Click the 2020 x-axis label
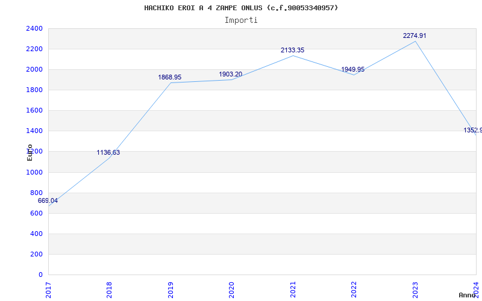482x301 pixels. coord(231,290)
